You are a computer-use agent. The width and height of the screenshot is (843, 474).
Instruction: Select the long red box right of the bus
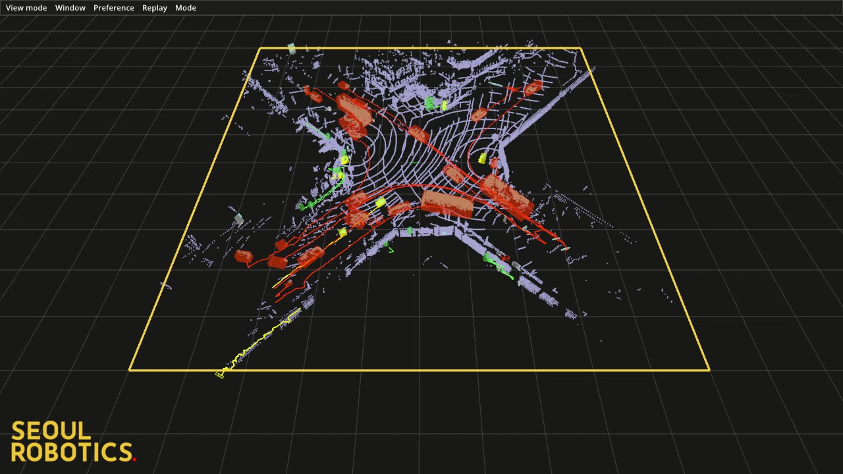coord(506,195)
